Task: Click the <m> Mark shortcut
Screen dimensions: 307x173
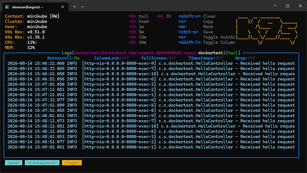Action: click(x=195, y=27)
